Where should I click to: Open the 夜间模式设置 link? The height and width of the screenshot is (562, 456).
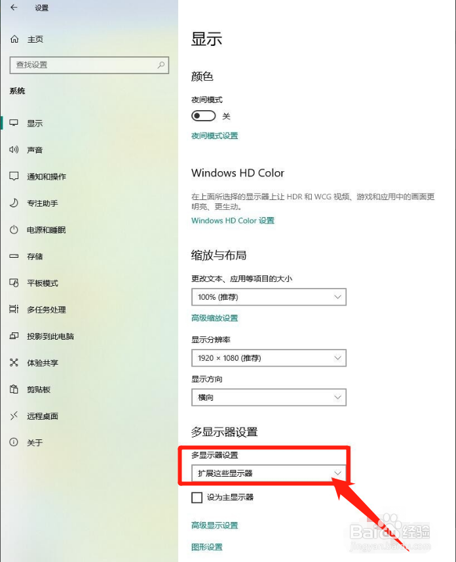click(x=214, y=136)
